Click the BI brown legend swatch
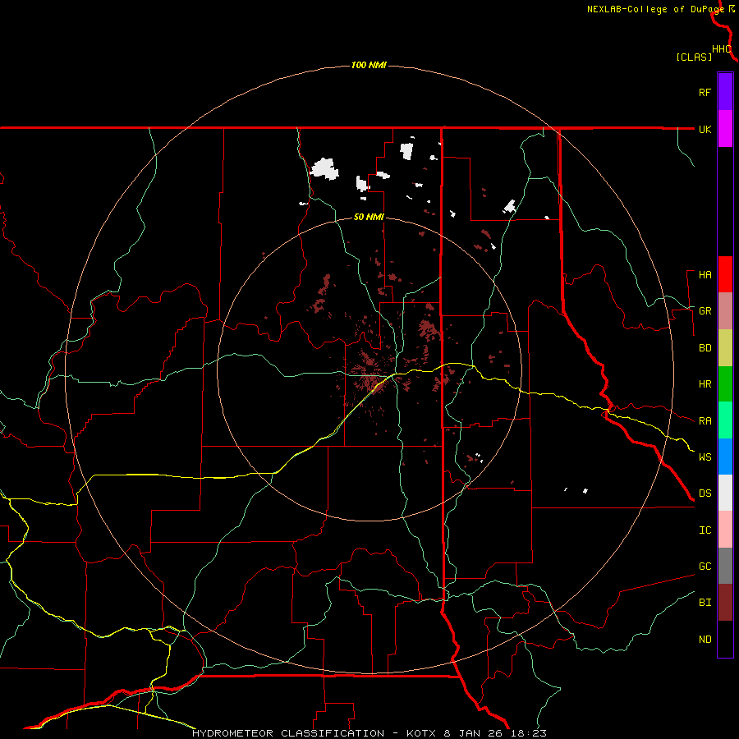 coord(725,603)
